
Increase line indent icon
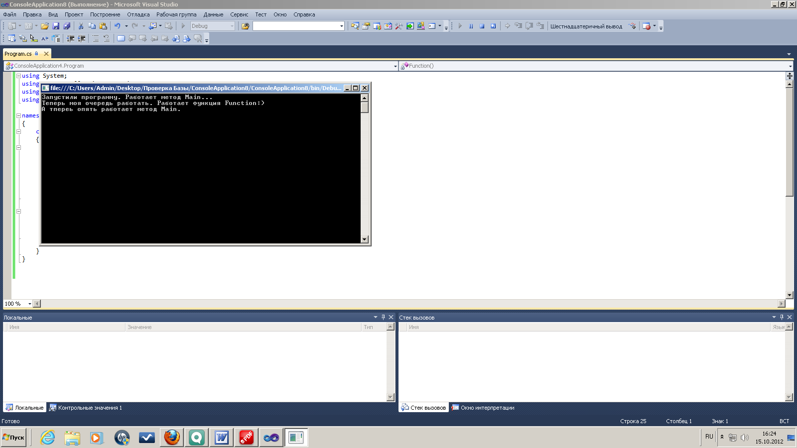pyautogui.click(x=82, y=38)
